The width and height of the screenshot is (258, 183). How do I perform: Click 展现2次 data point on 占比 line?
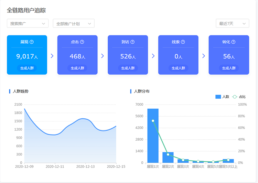coord(168,154)
